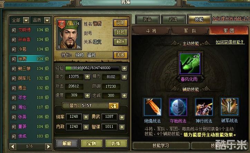
Task: Switch to the 斗将 skill tab
Action: pos(151,31)
